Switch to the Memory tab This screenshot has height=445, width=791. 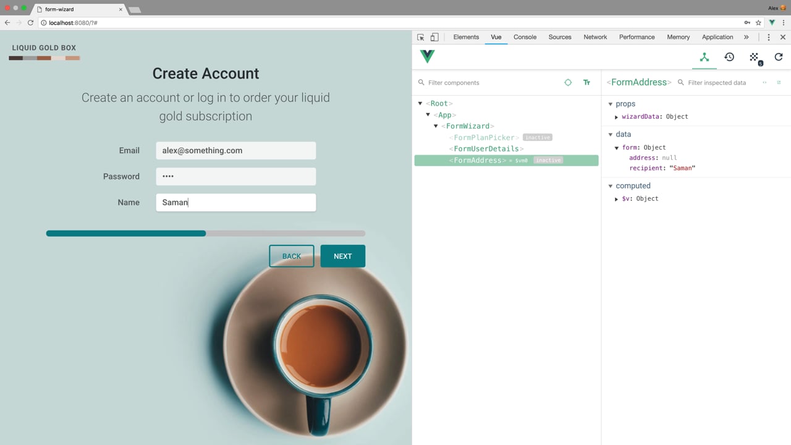[x=678, y=37]
